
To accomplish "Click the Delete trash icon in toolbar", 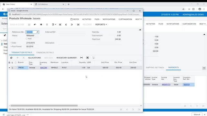I will pos(47,24).
